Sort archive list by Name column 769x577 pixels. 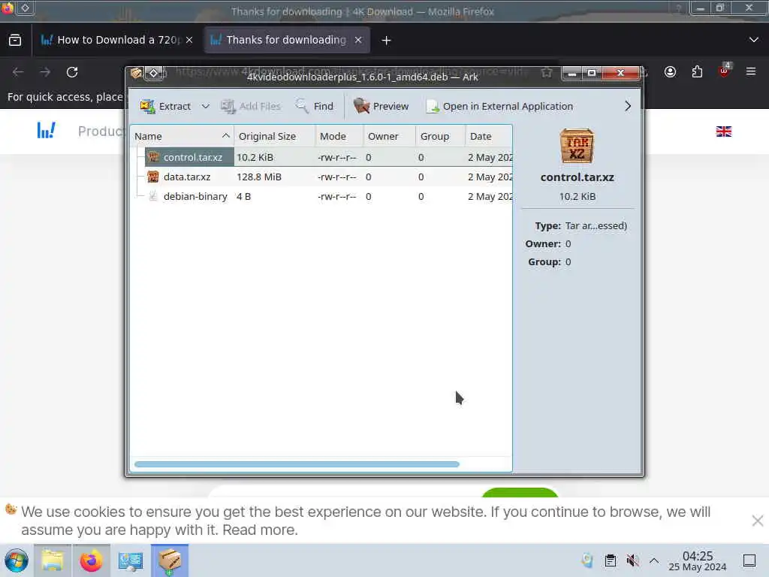coord(182,136)
